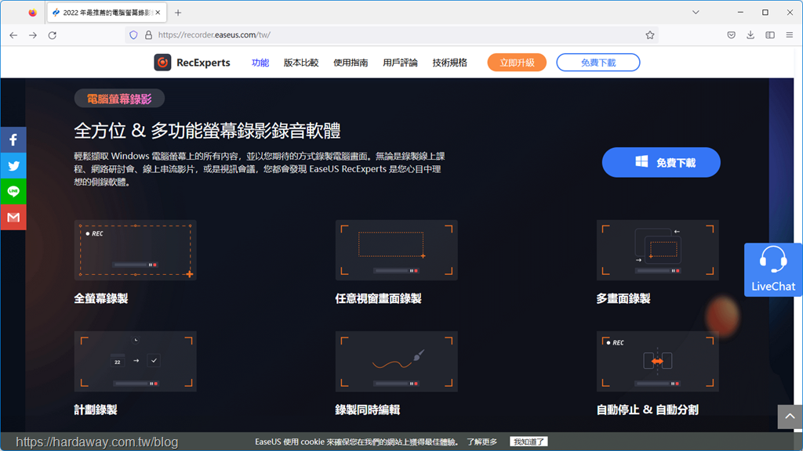Toggle the Firefox sidebar view
The image size is (803, 451).
click(x=770, y=35)
